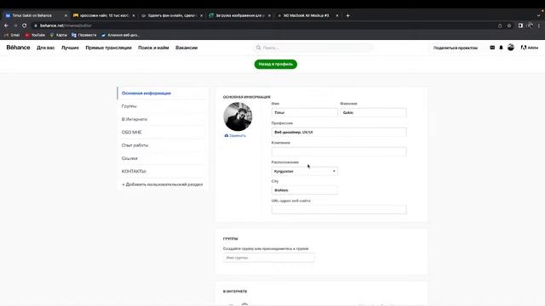Click the camera icon next to Заменить
Screen dimensions: 545x306
tap(227, 136)
